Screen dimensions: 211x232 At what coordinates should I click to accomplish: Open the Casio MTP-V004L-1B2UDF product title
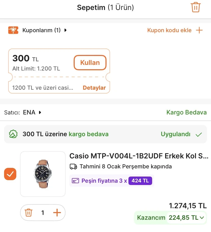tap(139, 156)
